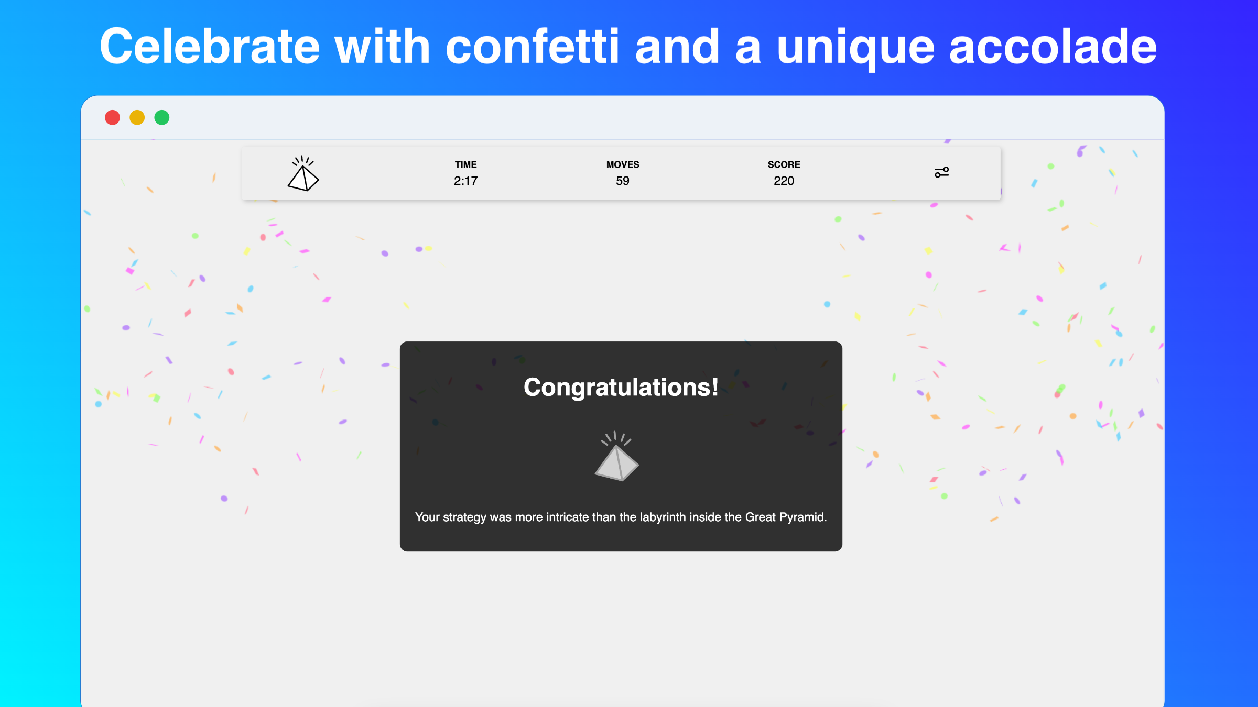Click the Great Pyramid accolade sentence

[x=621, y=517]
